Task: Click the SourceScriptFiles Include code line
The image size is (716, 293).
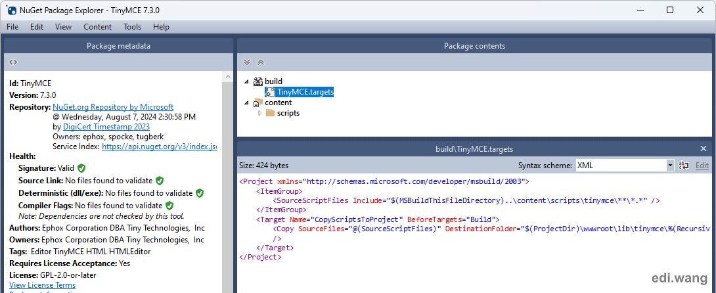Action: click(x=466, y=200)
